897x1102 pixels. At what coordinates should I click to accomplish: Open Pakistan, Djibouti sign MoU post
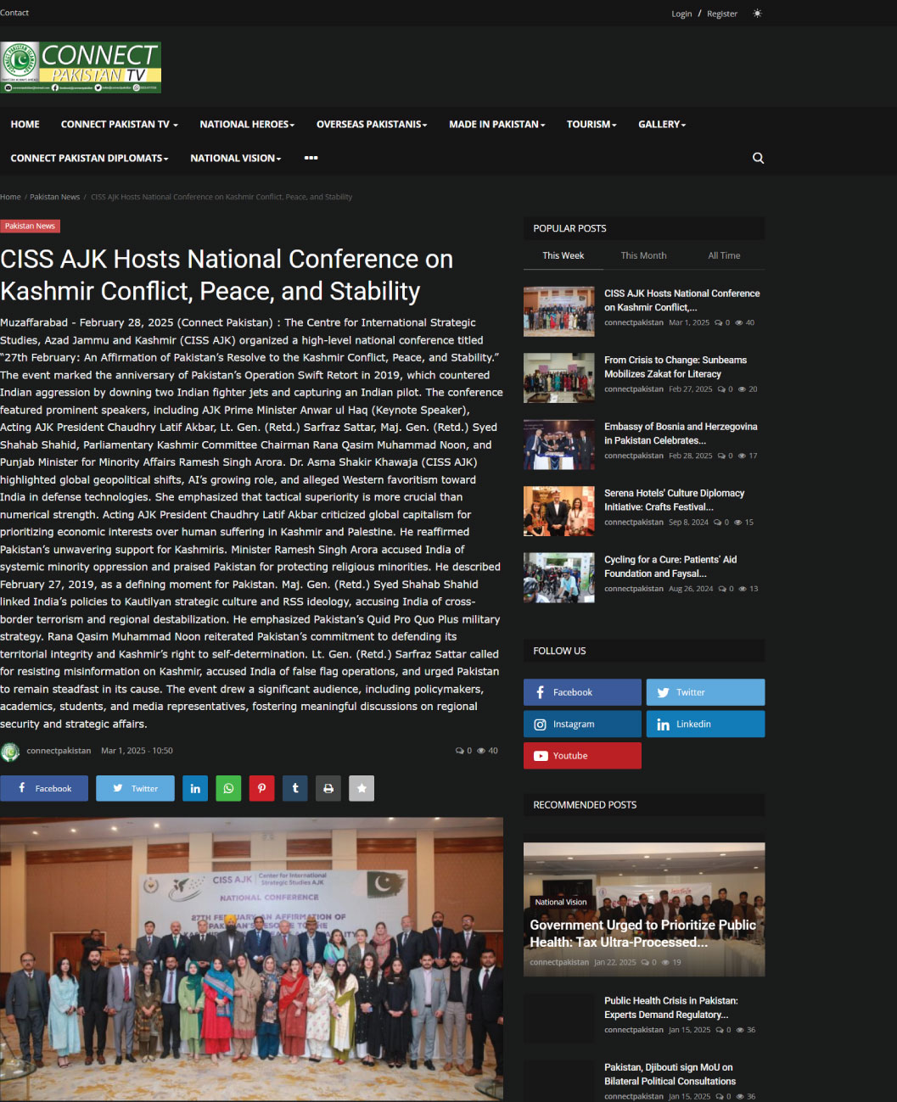(670, 1074)
